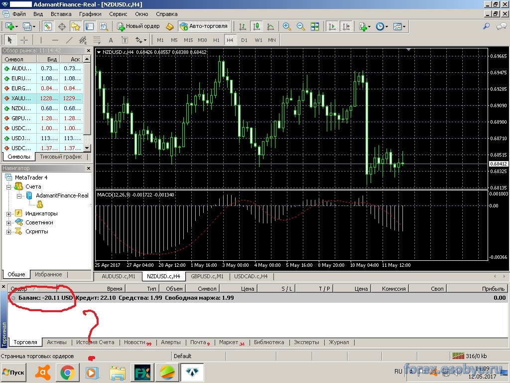The image size is (510, 383).
Task: Collapse the Счета tree node
Action: (9, 187)
